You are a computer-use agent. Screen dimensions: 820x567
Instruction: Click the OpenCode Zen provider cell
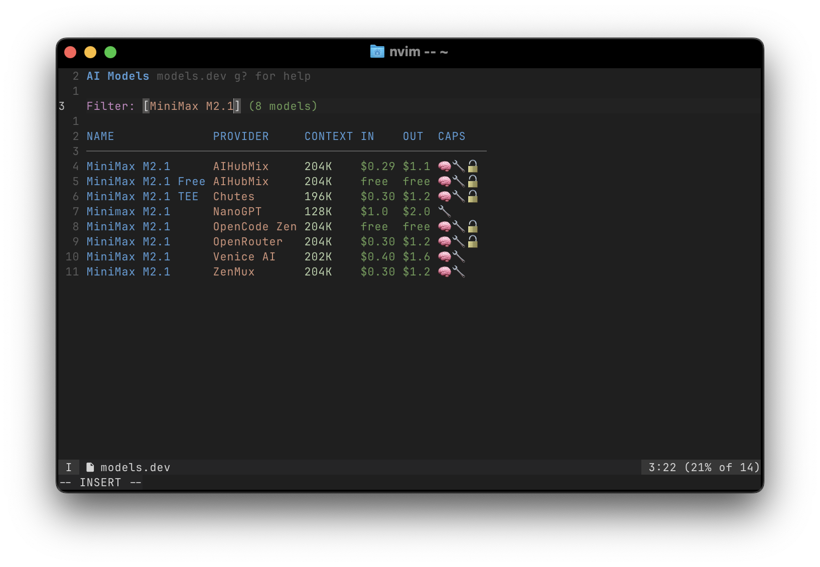255,226
